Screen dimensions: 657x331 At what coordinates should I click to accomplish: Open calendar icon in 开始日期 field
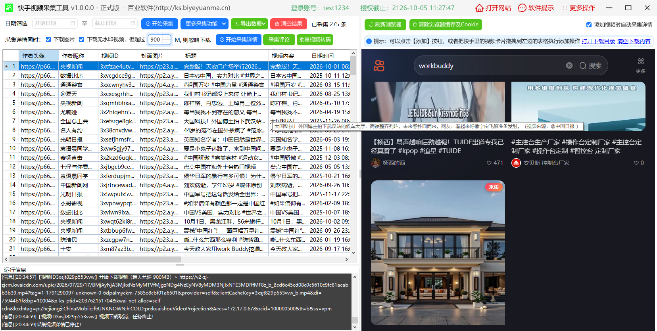tap(73, 23)
